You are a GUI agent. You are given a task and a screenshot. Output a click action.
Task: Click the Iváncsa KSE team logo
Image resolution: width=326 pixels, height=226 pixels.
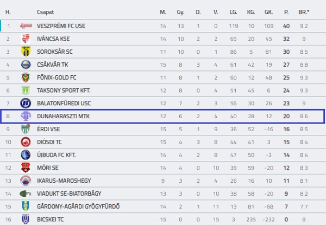25,38
